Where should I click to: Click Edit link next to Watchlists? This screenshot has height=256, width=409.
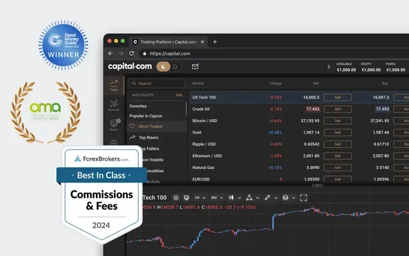pyautogui.click(x=179, y=95)
